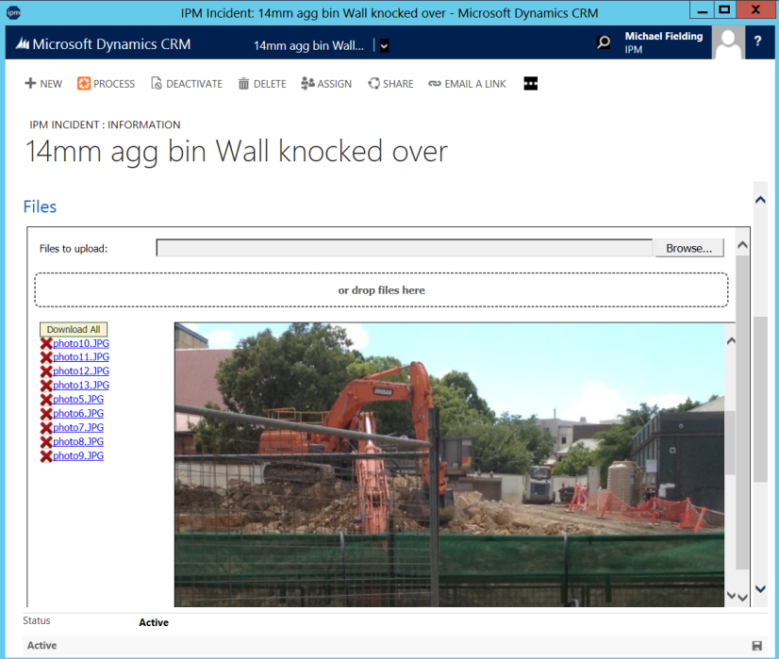Open the more commands ellipsis button
This screenshot has width=779, height=659.
(x=530, y=84)
